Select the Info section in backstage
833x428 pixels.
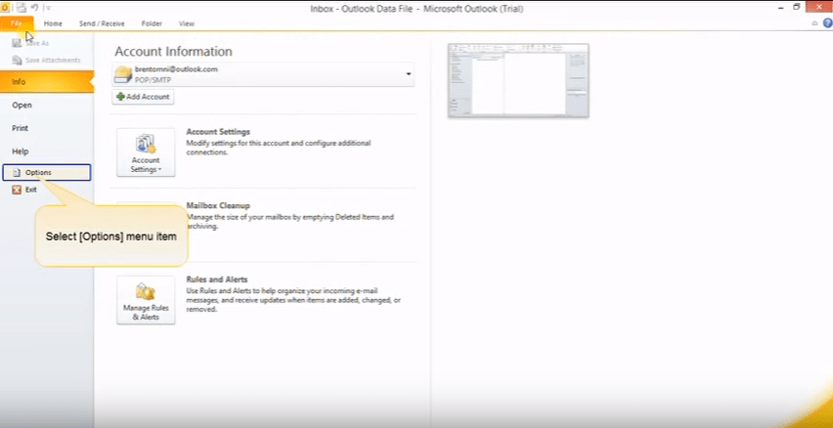tap(47, 82)
